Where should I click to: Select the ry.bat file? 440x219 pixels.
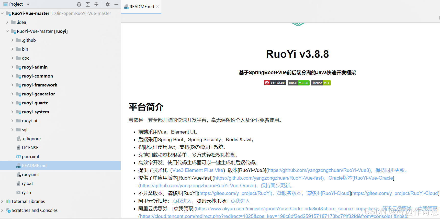[27, 183]
